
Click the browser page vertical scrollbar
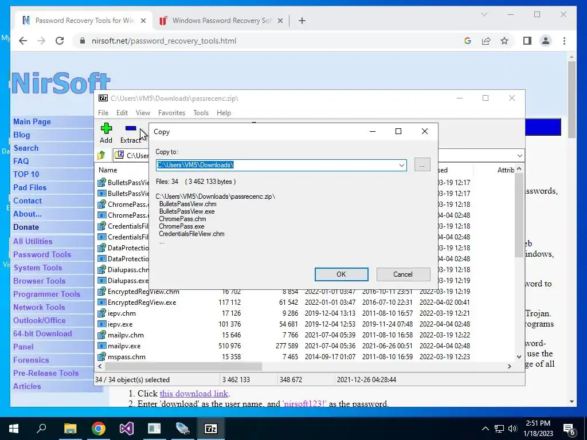click(x=572, y=100)
